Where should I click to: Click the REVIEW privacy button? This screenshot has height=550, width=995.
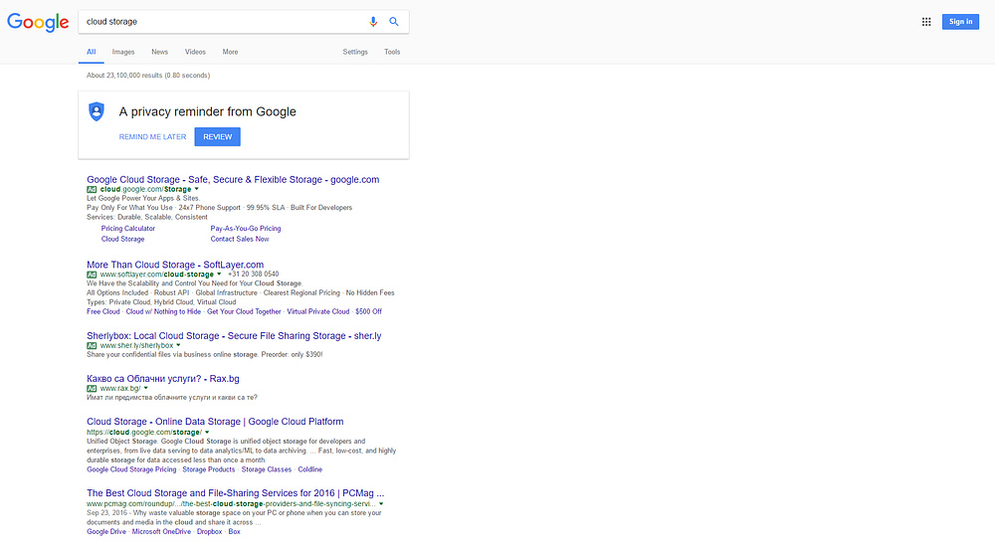[218, 137]
